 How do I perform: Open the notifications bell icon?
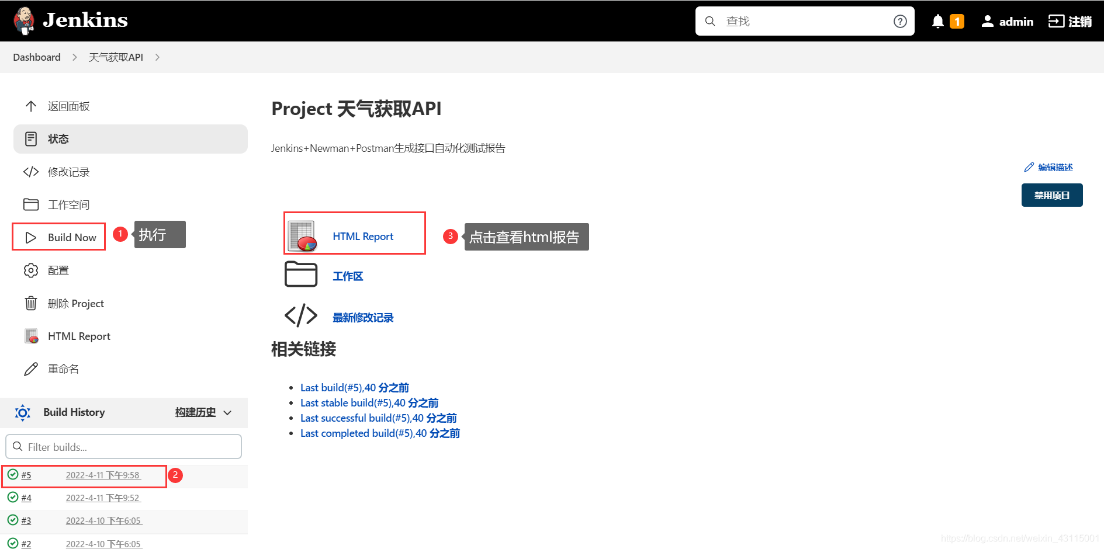pos(937,21)
